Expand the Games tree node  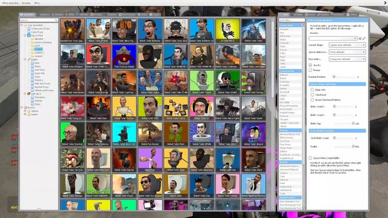(x=25, y=114)
